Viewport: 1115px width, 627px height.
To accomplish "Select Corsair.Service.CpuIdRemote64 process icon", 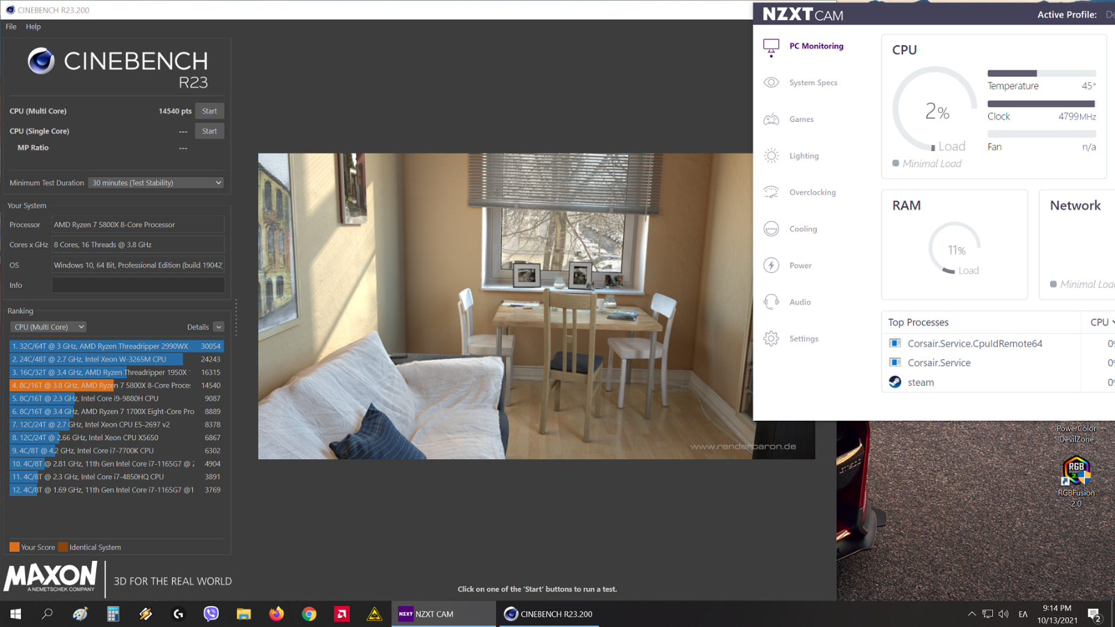I will pyautogui.click(x=895, y=343).
